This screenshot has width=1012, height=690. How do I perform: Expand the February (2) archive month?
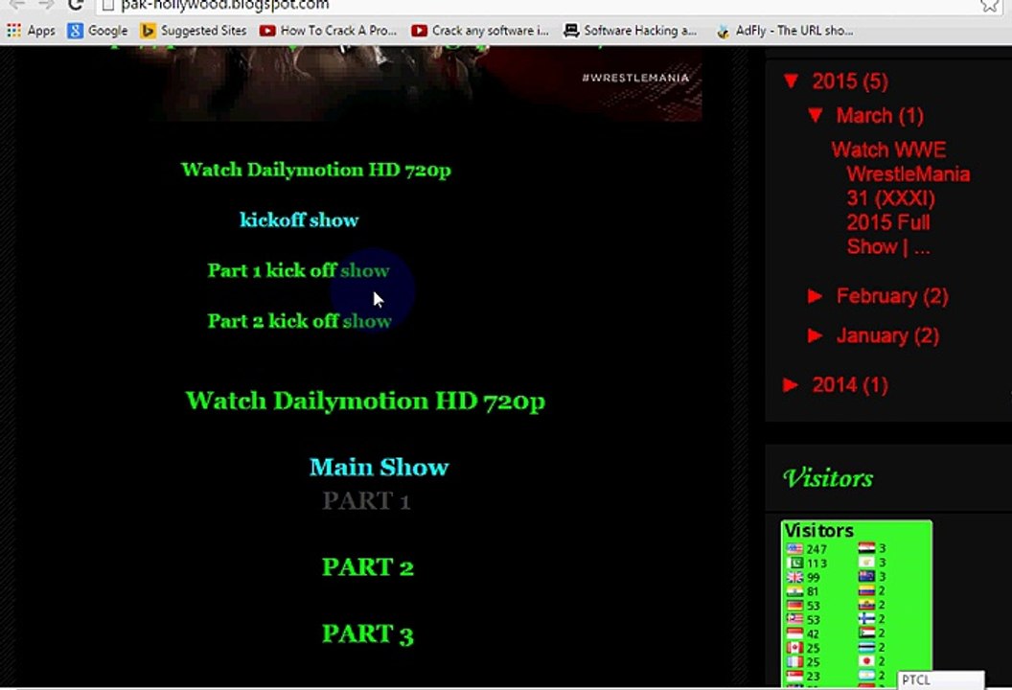(x=816, y=295)
